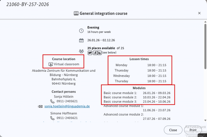Click the group icon beside available places
This screenshot has width=207, height=137.
coord(81,51)
